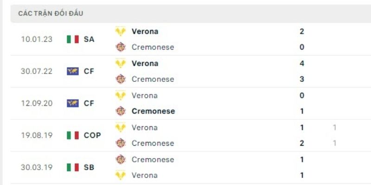The height and width of the screenshot is (185, 371).
Task: Click Italy flag beside COP league
Action: coord(73,135)
